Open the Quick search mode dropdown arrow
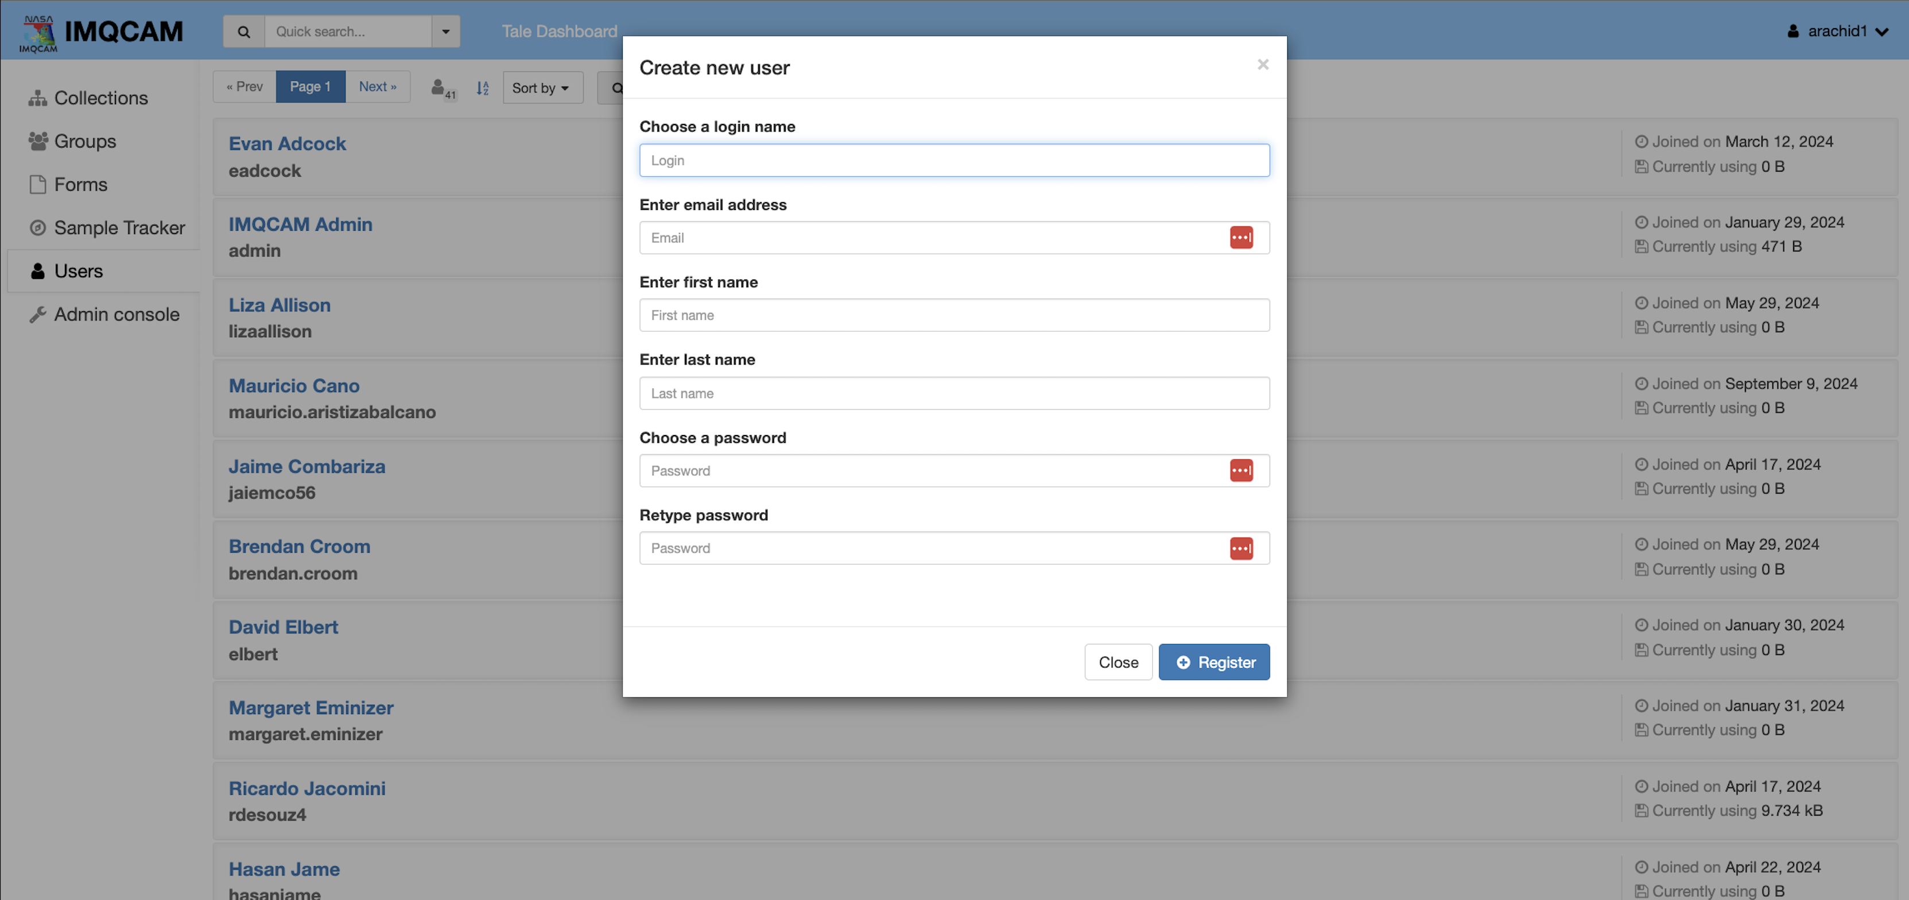 (446, 32)
